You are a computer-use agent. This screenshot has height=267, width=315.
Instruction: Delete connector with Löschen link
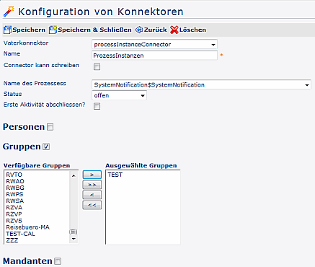point(192,30)
